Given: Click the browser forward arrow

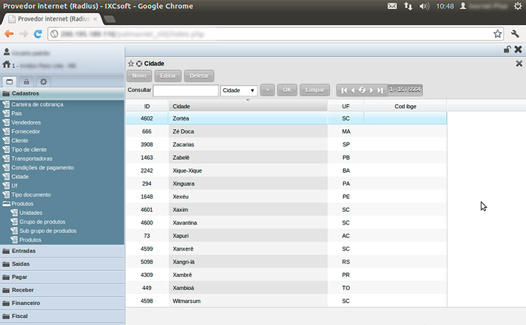Looking at the screenshot, I should (23, 34).
